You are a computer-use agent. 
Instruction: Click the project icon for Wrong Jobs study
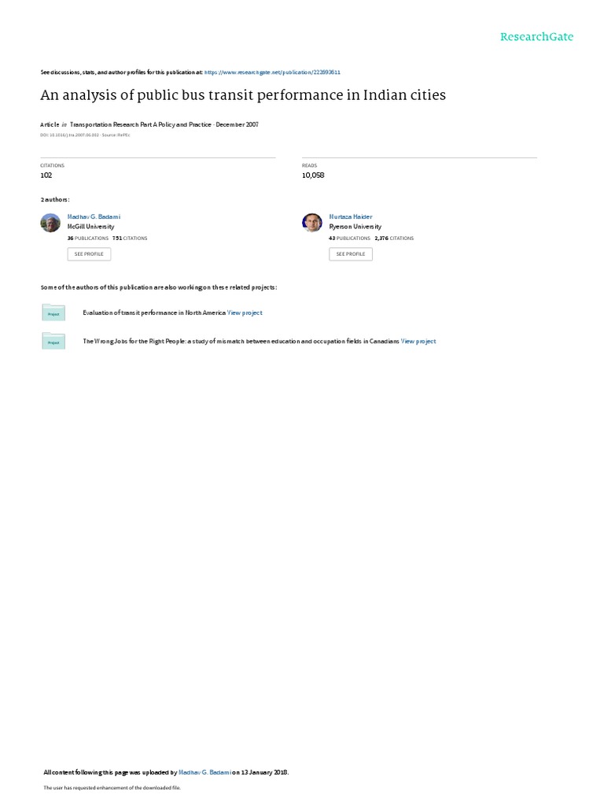point(53,342)
